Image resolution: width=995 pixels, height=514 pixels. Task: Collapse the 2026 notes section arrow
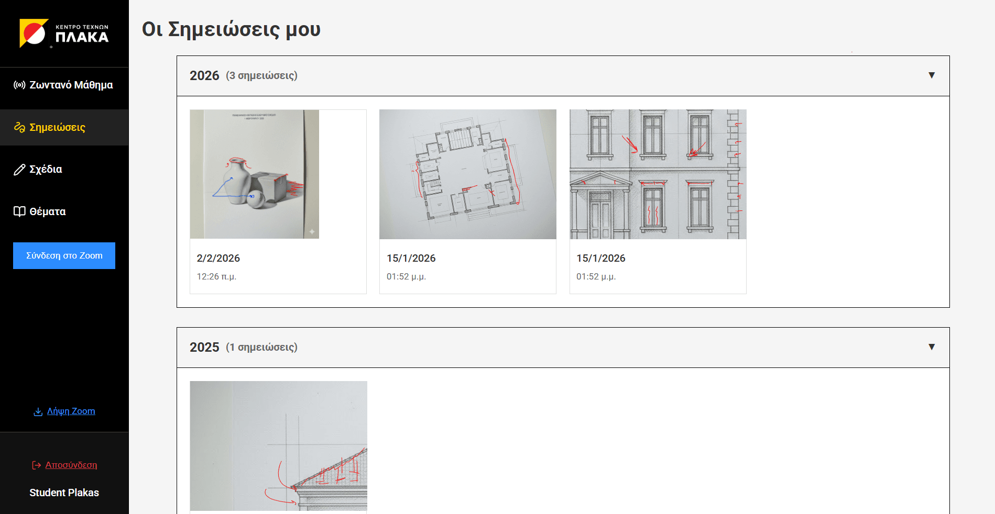click(931, 75)
